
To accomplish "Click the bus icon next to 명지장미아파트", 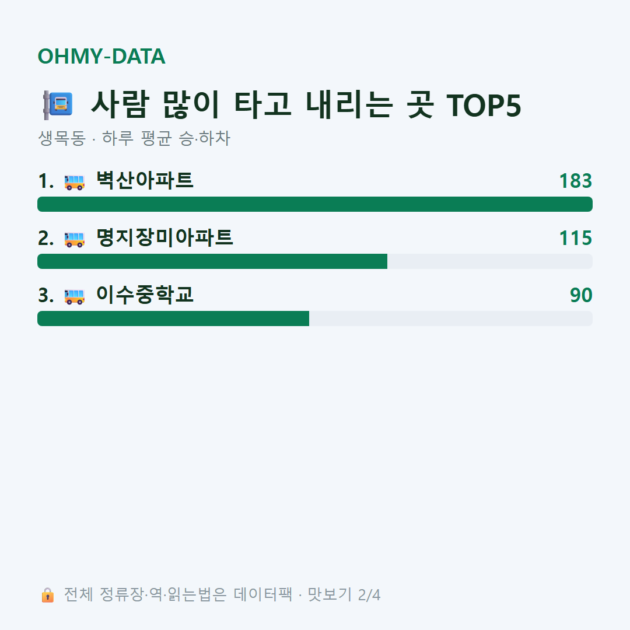I will [x=74, y=239].
